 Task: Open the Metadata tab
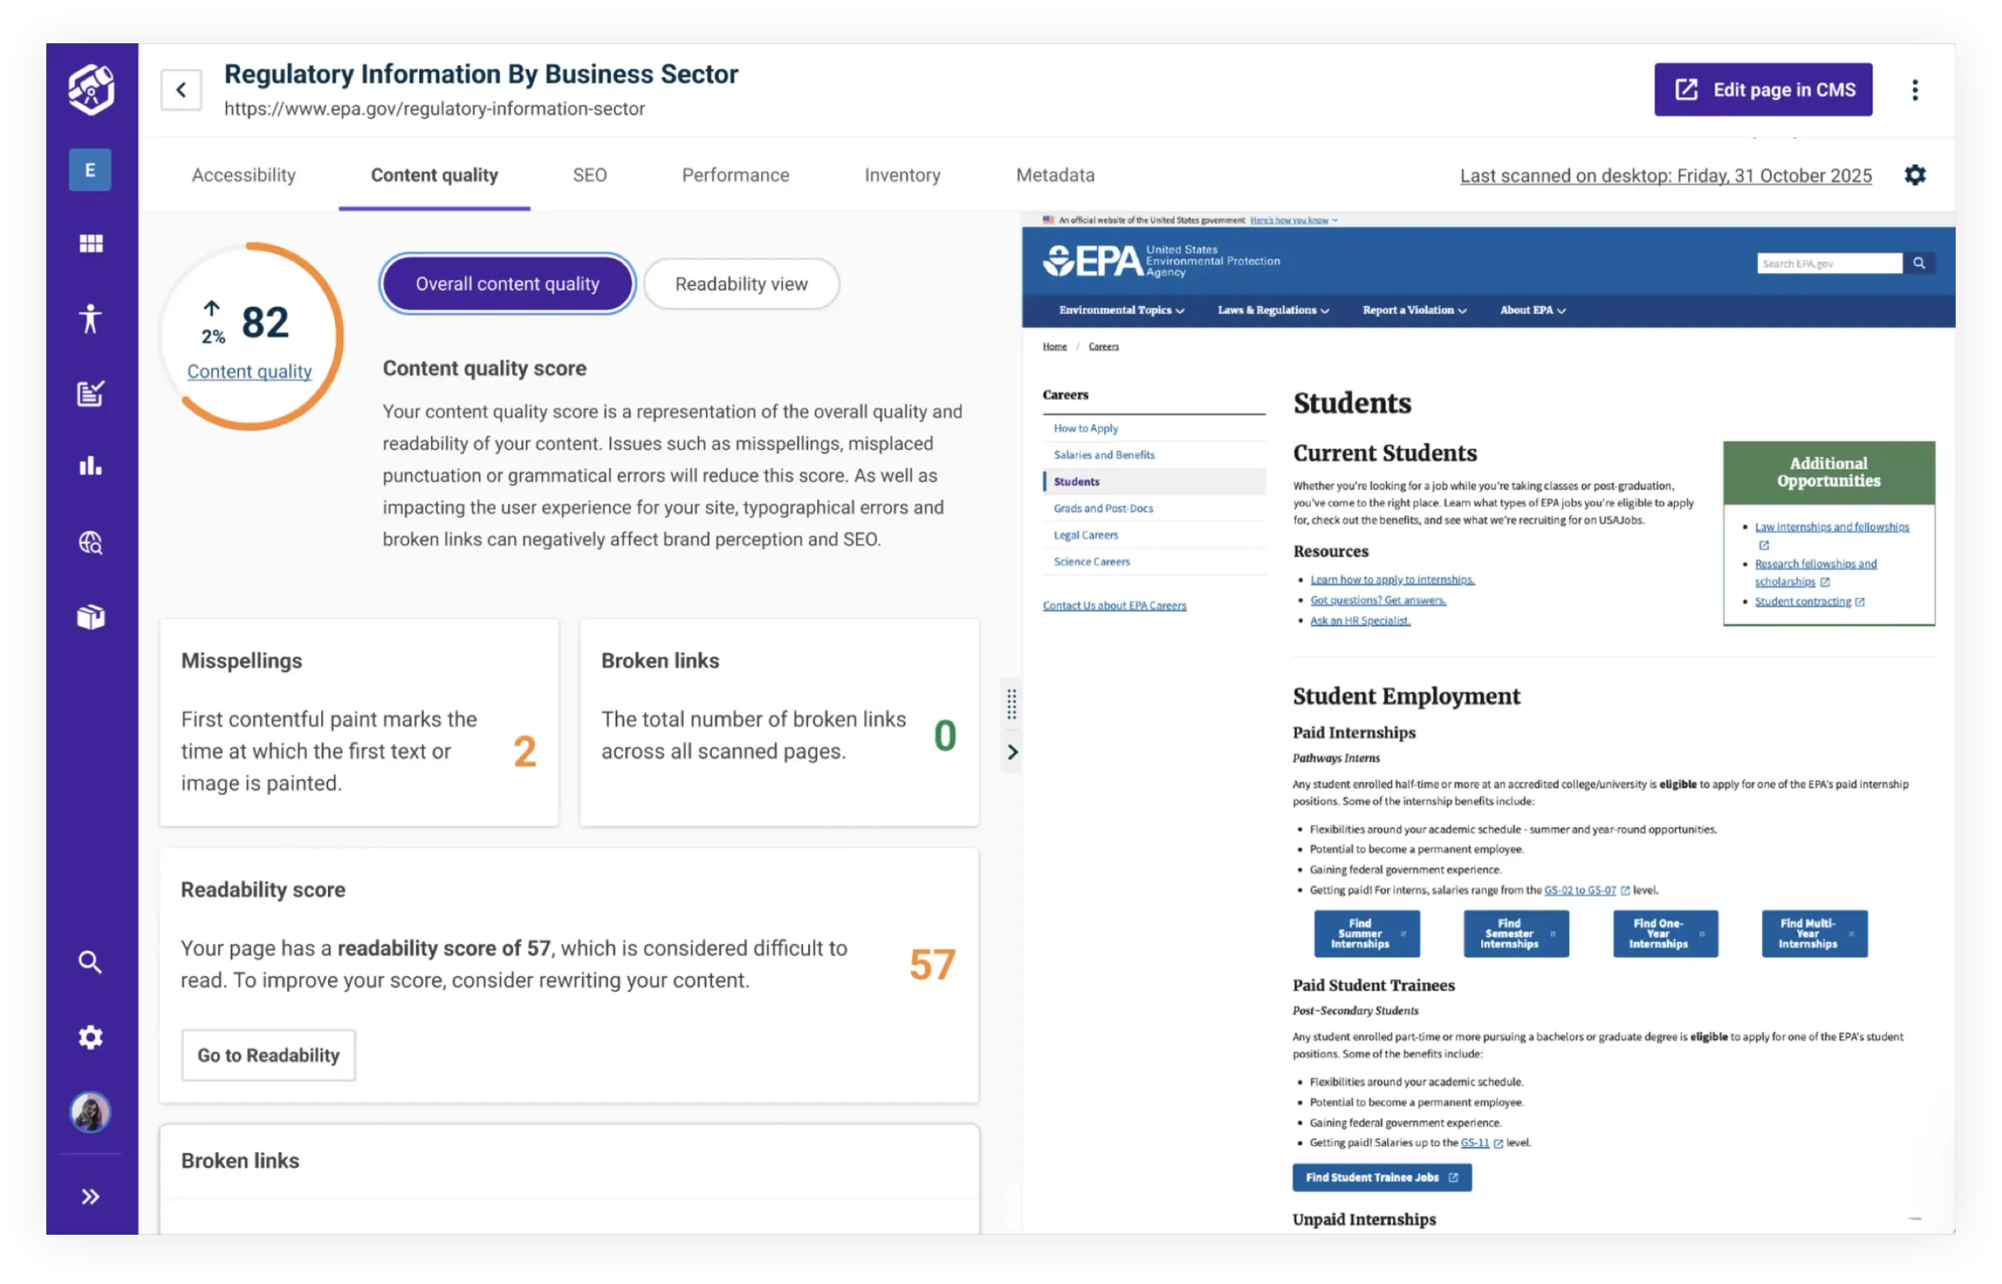1056,175
